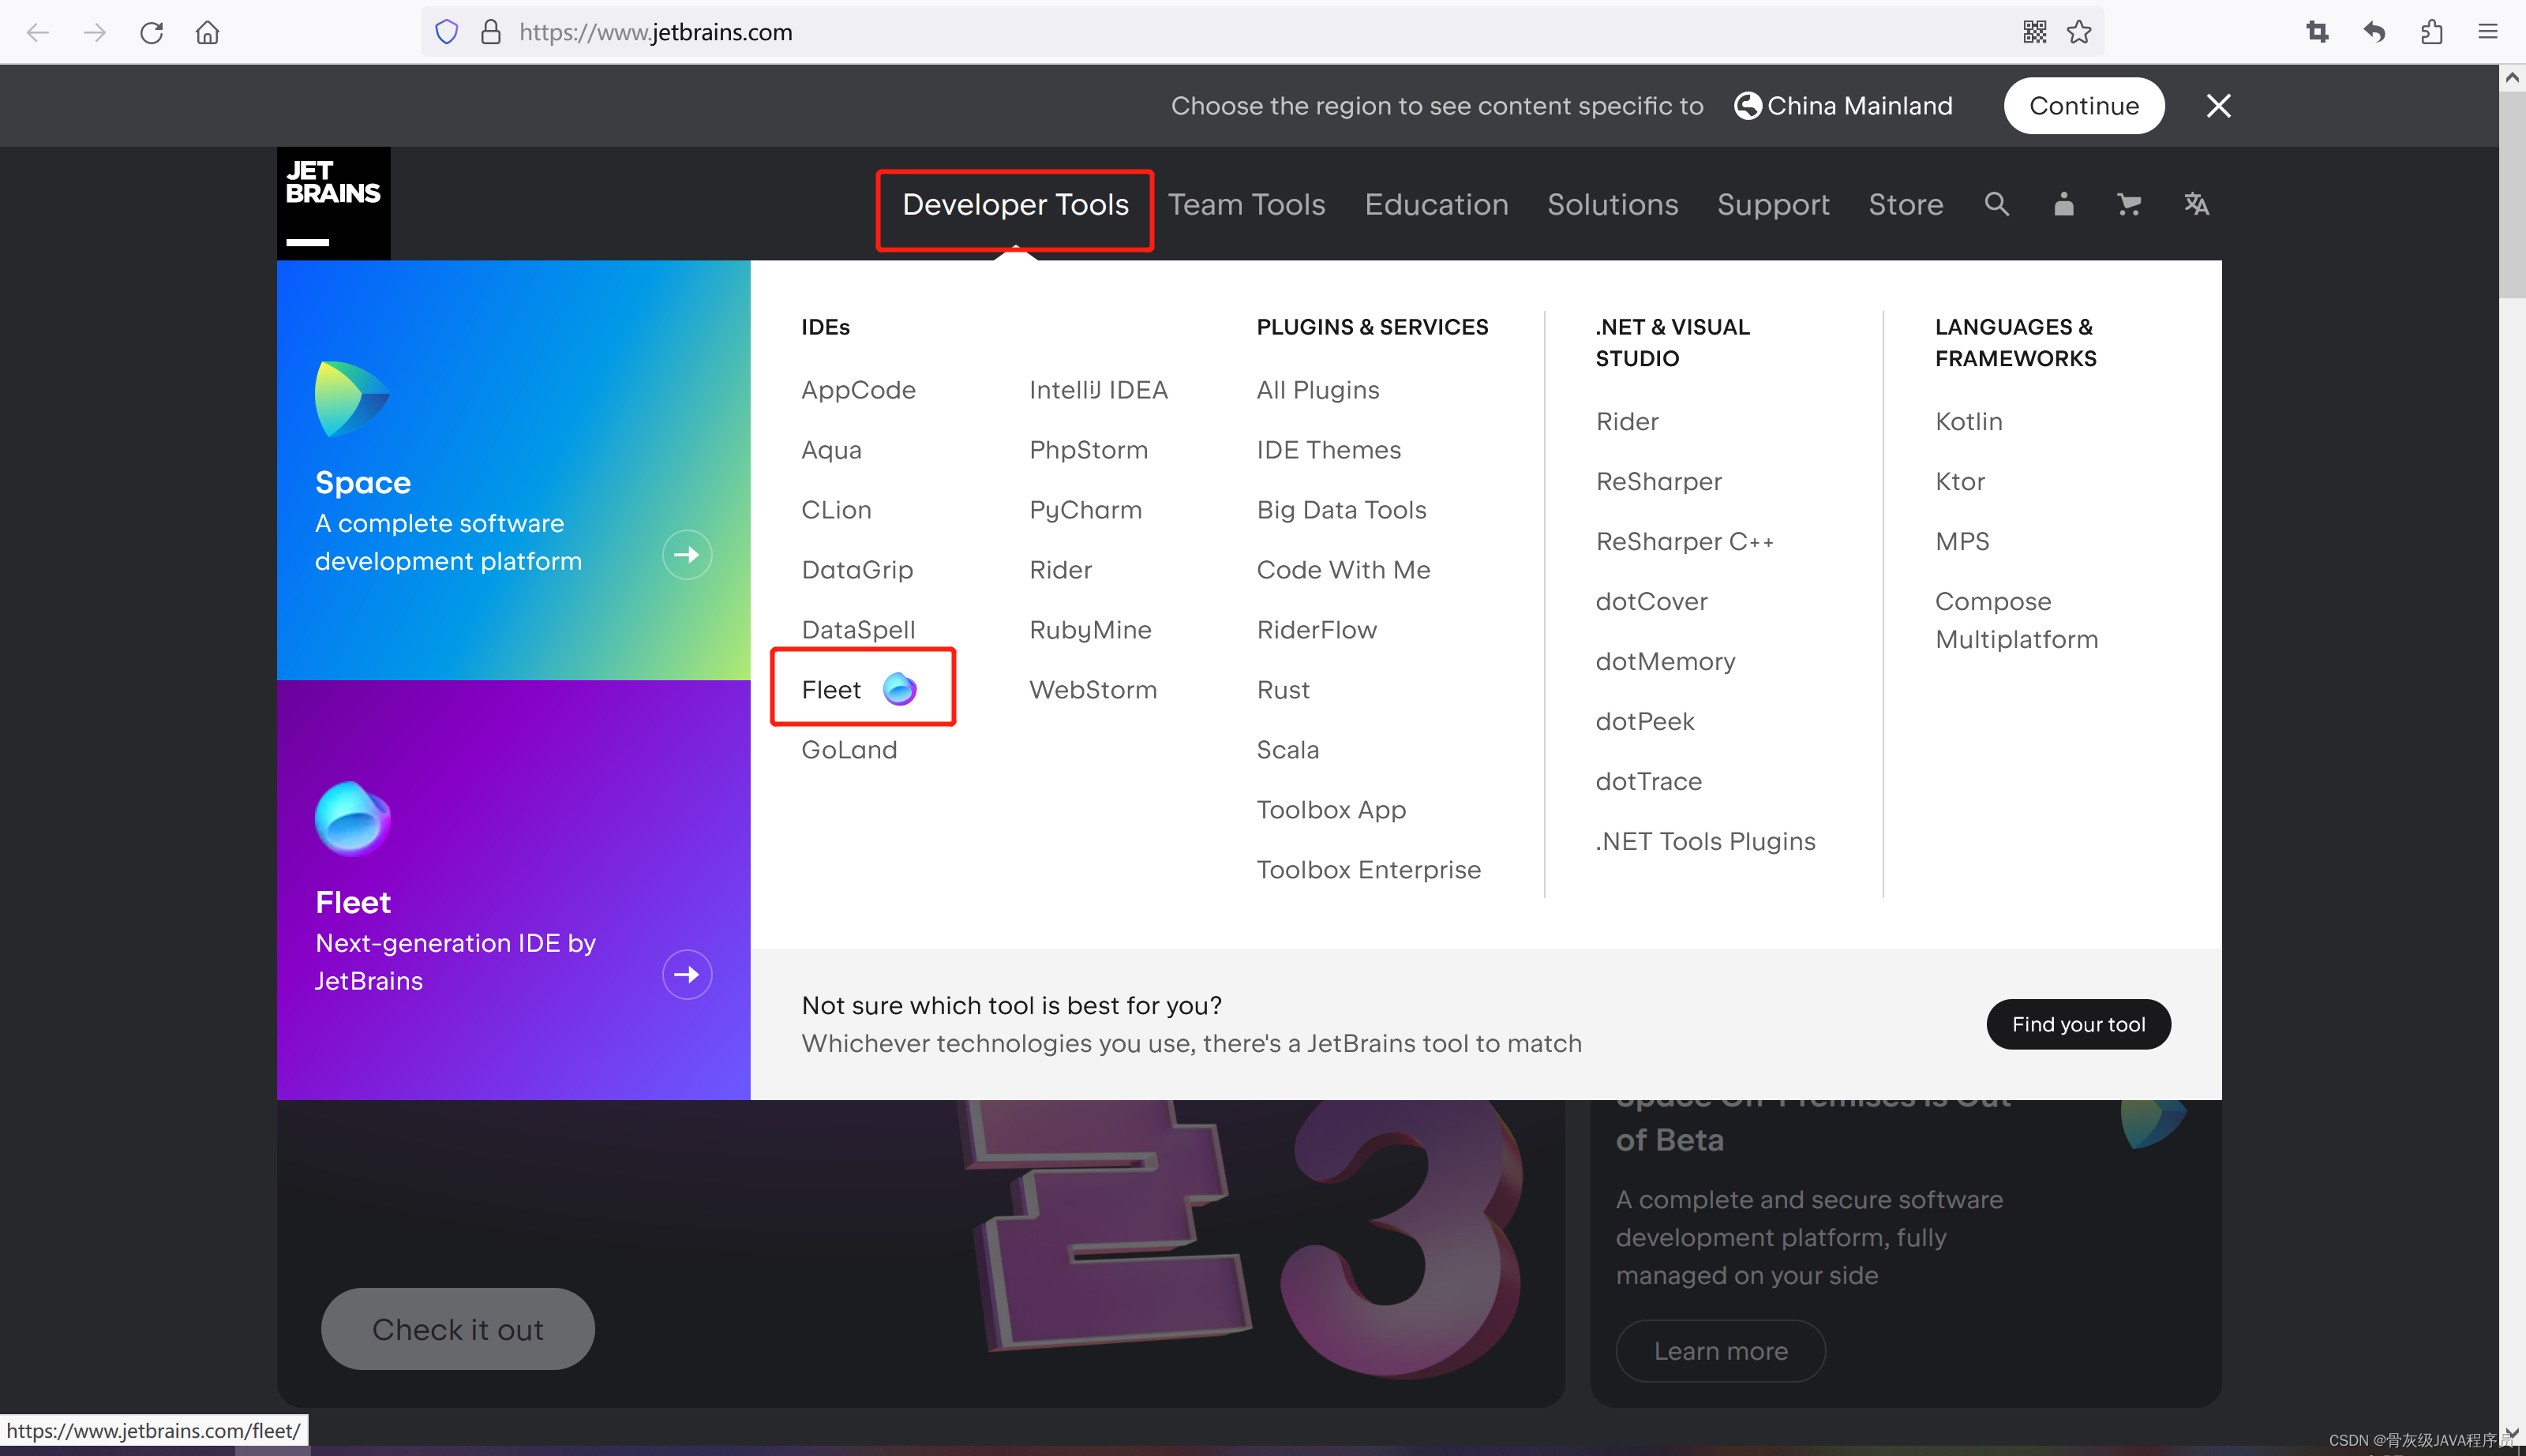Open the Solutions menu
This screenshot has height=1456, width=2526.
tap(1612, 204)
